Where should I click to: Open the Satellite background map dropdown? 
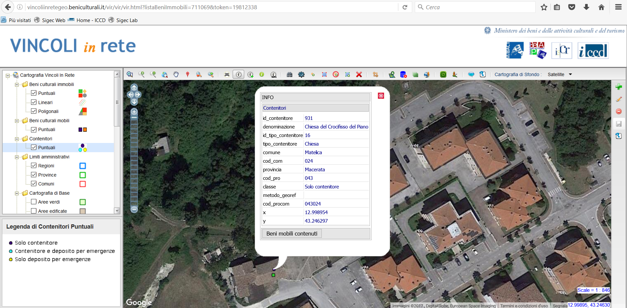click(x=560, y=74)
